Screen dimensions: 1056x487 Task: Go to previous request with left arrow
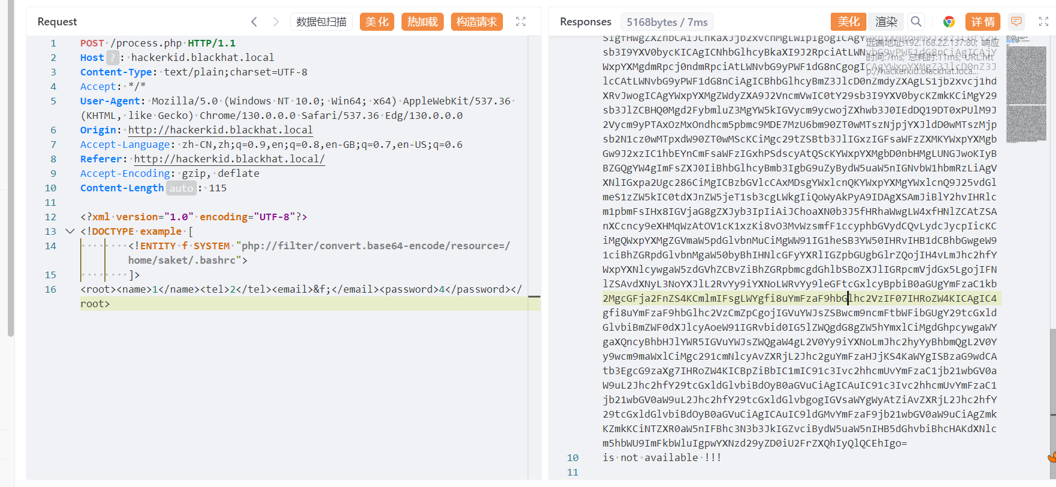click(254, 22)
